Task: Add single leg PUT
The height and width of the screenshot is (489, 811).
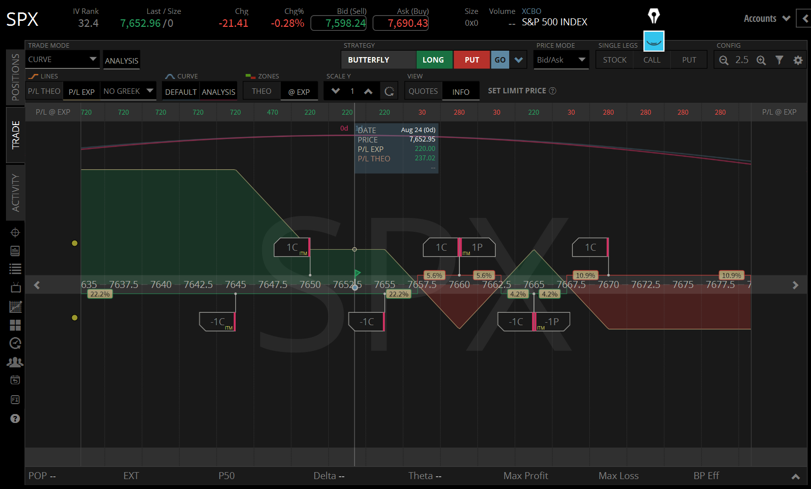Action: [689, 60]
